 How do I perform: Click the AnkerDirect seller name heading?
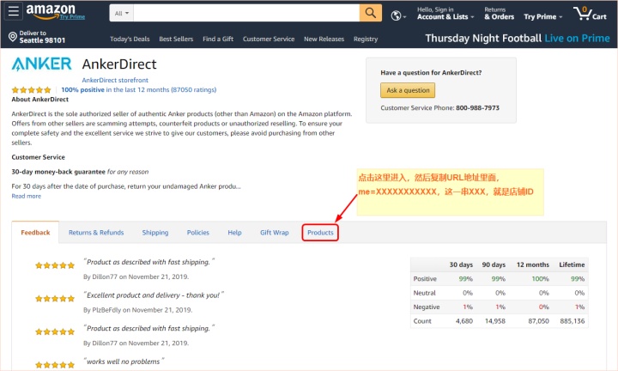119,64
